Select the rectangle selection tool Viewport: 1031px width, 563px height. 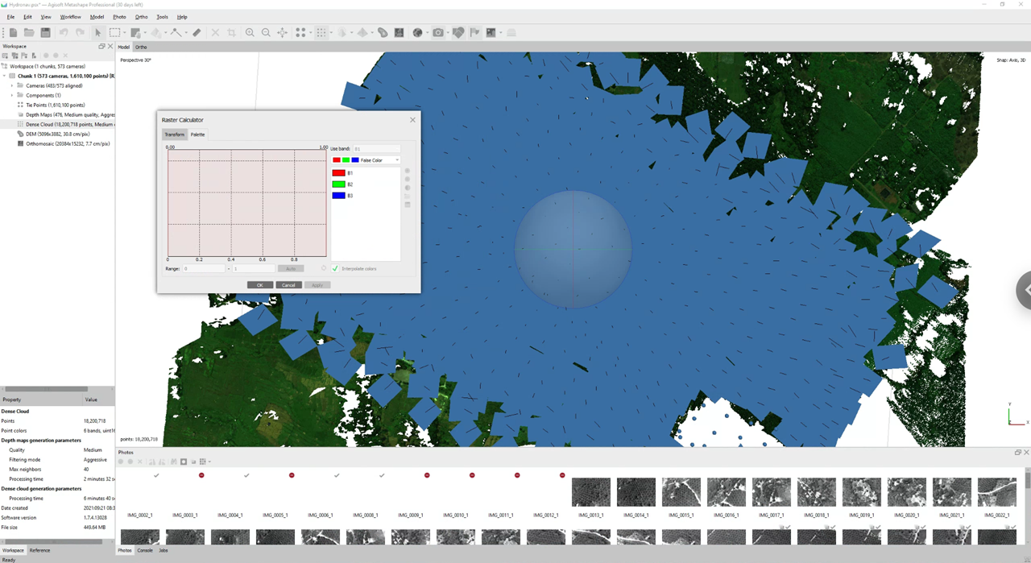[x=115, y=33]
